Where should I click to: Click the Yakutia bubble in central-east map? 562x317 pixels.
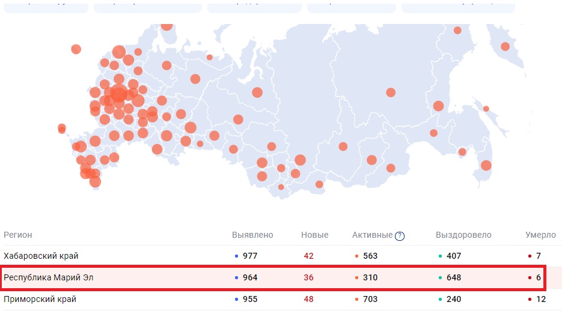(x=391, y=92)
